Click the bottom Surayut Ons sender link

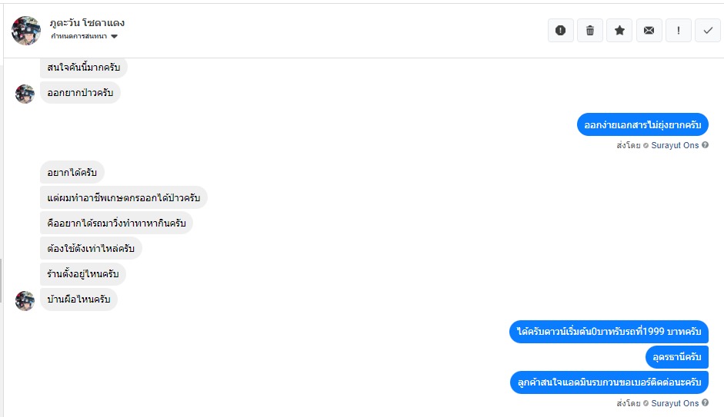(675, 403)
